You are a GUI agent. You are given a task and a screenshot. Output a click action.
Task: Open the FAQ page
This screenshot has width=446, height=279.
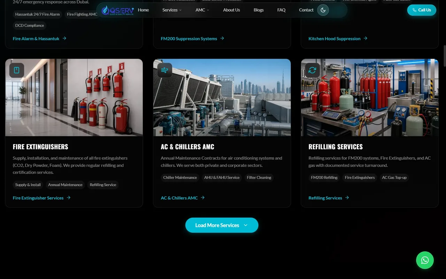(281, 10)
